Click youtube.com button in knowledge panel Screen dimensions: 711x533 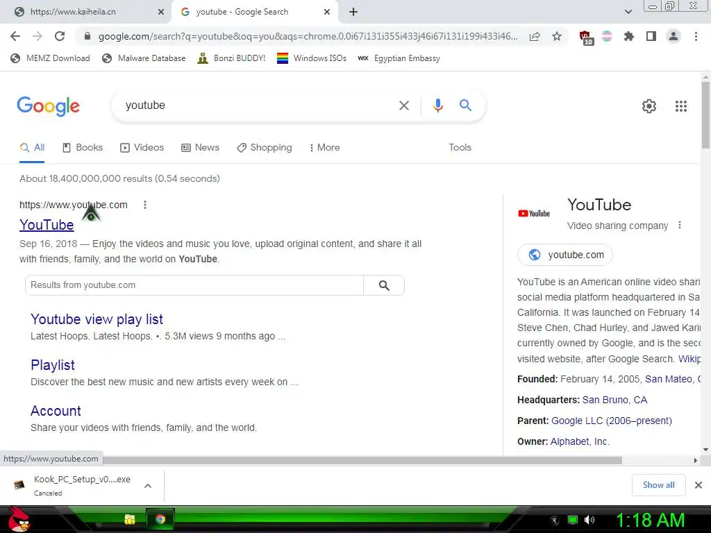(x=565, y=255)
